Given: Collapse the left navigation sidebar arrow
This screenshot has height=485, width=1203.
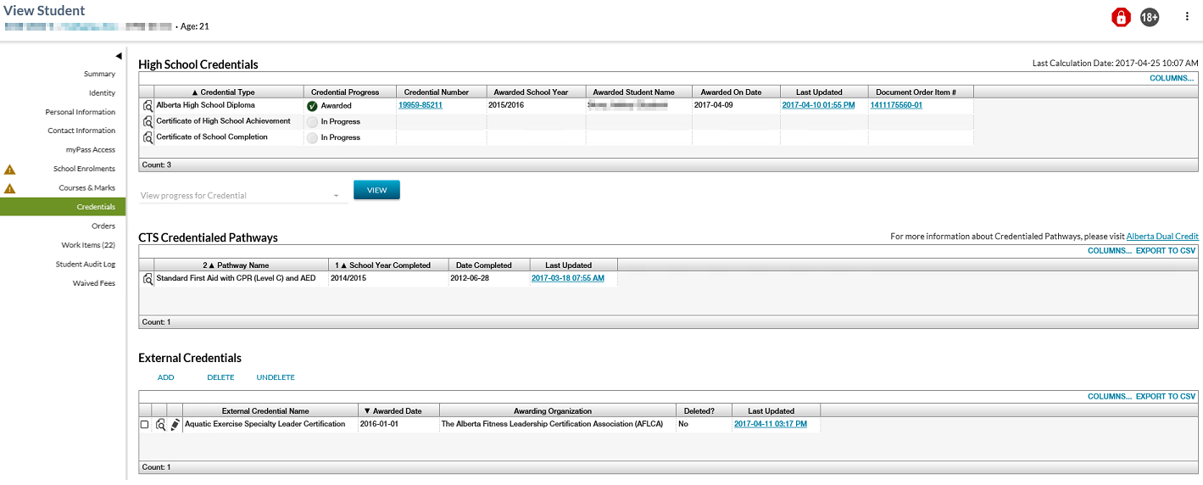Looking at the screenshot, I should pyautogui.click(x=119, y=56).
